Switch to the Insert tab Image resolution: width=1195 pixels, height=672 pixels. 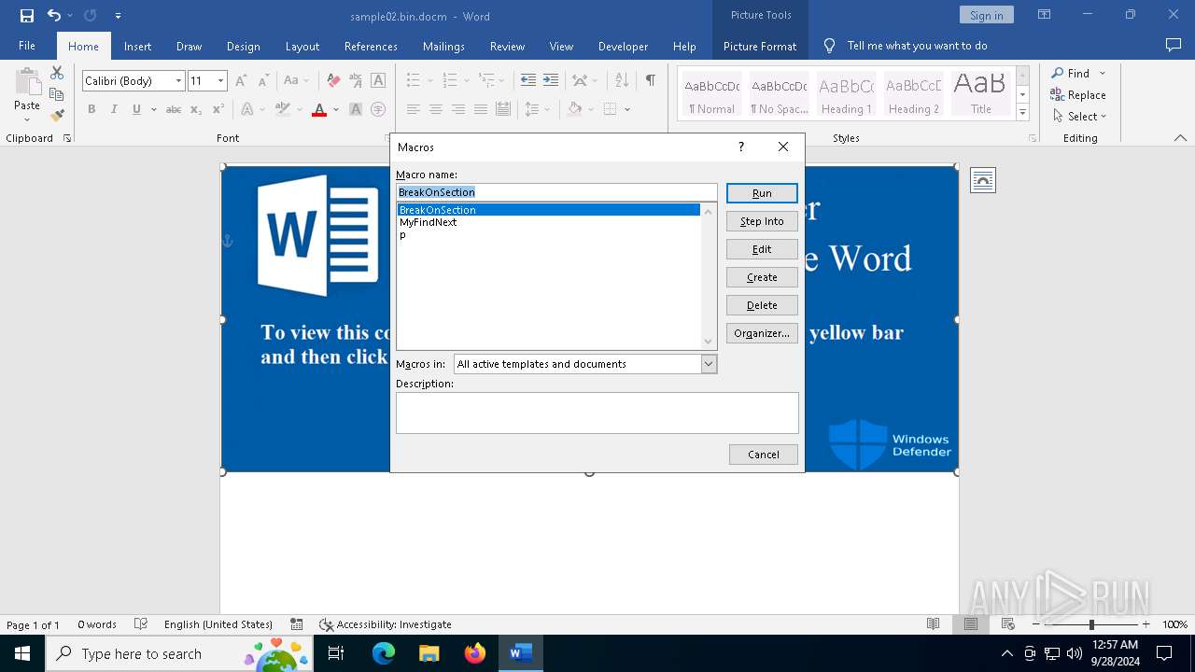pyautogui.click(x=137, y=46)
